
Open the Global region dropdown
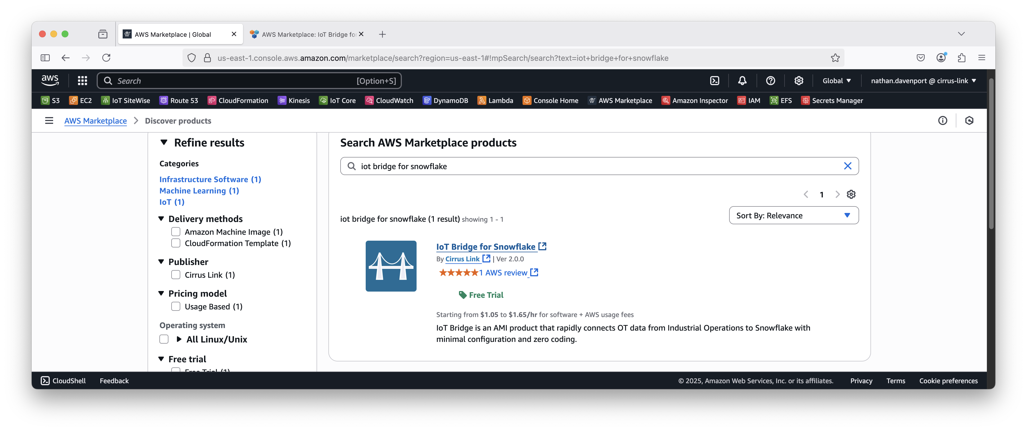(x=837, y=81)
